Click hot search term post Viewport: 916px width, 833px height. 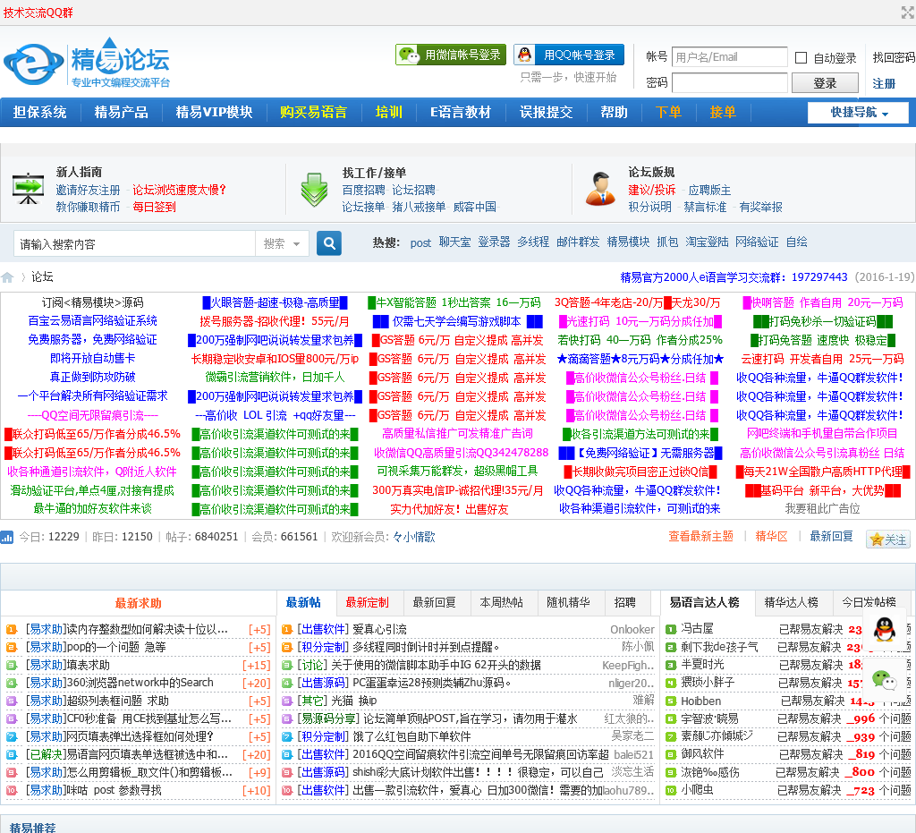(420, 243)
